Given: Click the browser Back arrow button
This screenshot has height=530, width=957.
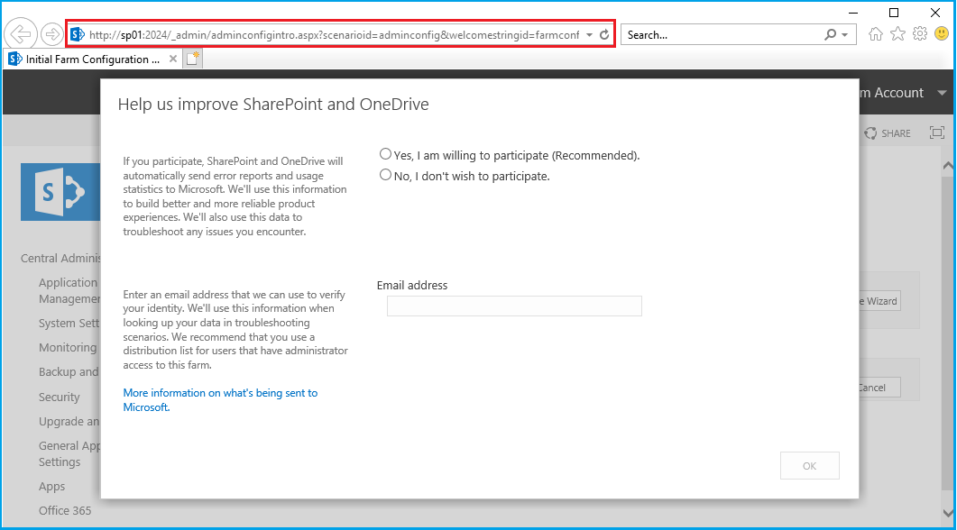Looking at the screenshot, I should coord(20,34).
